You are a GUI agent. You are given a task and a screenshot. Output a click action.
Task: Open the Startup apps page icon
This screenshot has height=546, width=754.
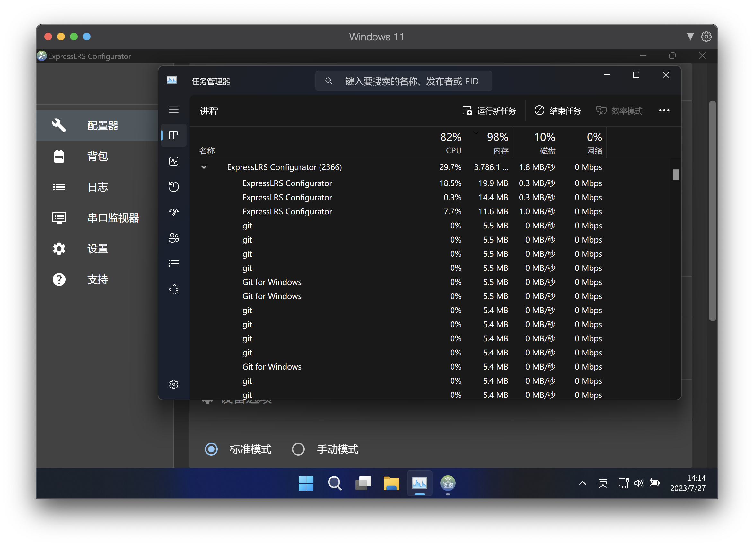[x=173, y=212]
